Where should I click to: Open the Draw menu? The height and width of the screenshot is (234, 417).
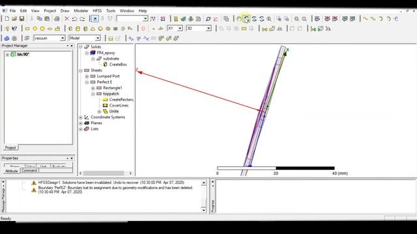point(65,10)
